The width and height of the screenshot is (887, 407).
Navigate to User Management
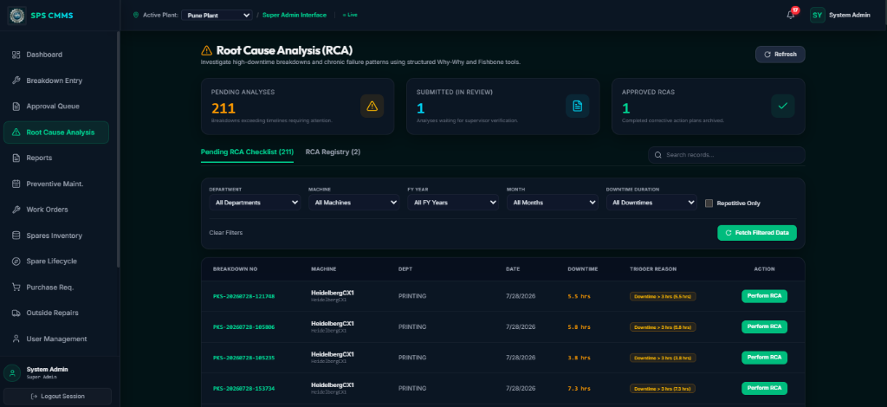[x=56, y=339]
